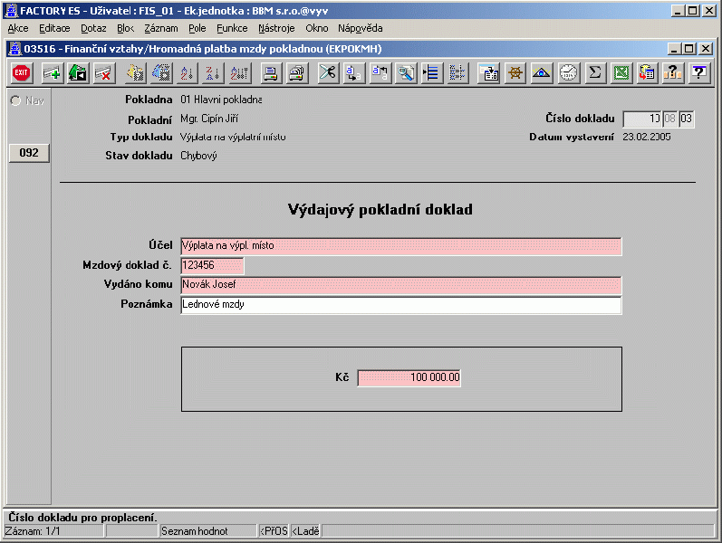Viewport: 722px width, 543px height.
Task: Open the Dotaz menu
Action: pos(93,28)
